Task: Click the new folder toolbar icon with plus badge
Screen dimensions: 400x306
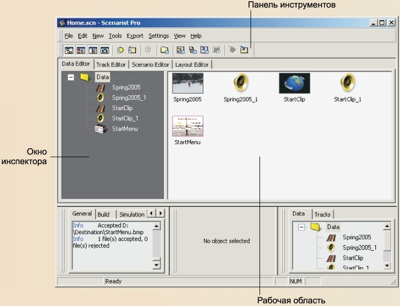Action: tap(165, 50)
